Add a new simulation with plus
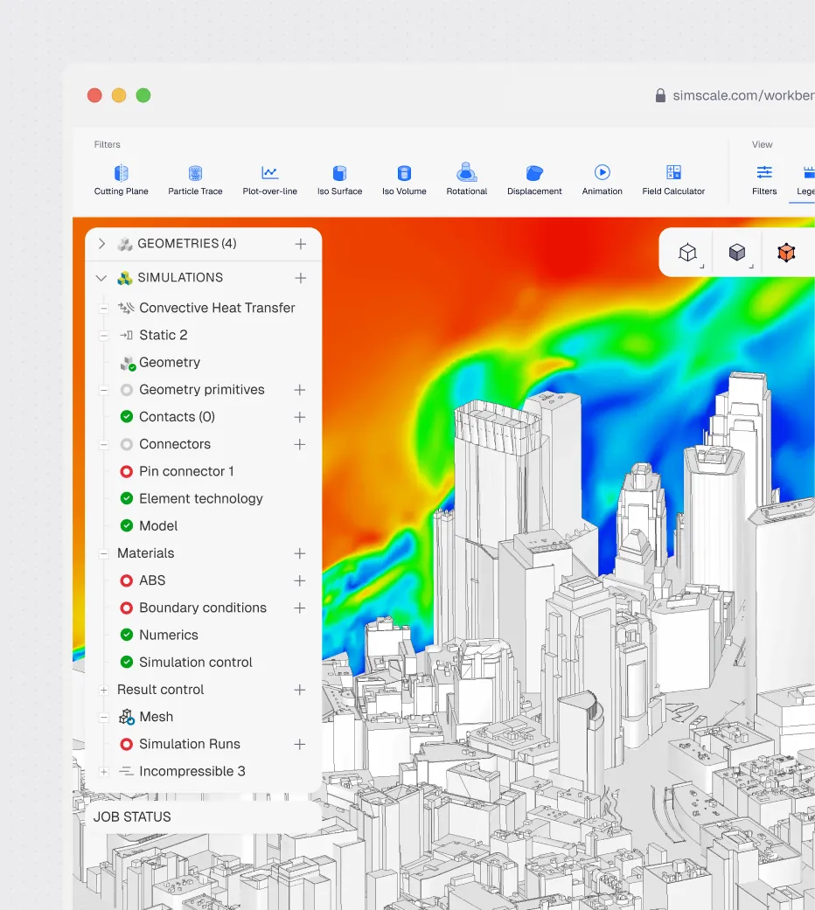Screen dimensions: 815x910 300,278
